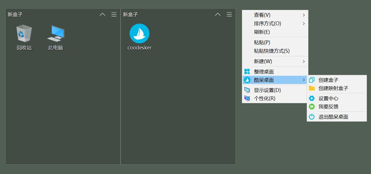Viewport: 371px width, 174px height.
Task: Open the 此电脑 computer icon
Action: pos(55,33)
